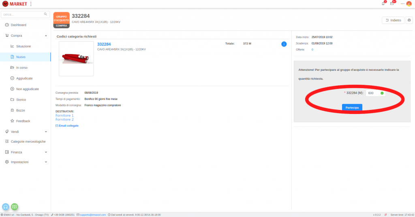Screen dimensions: 415x217
Task: Click the blue headset support icon
Action: pos(6,206)
